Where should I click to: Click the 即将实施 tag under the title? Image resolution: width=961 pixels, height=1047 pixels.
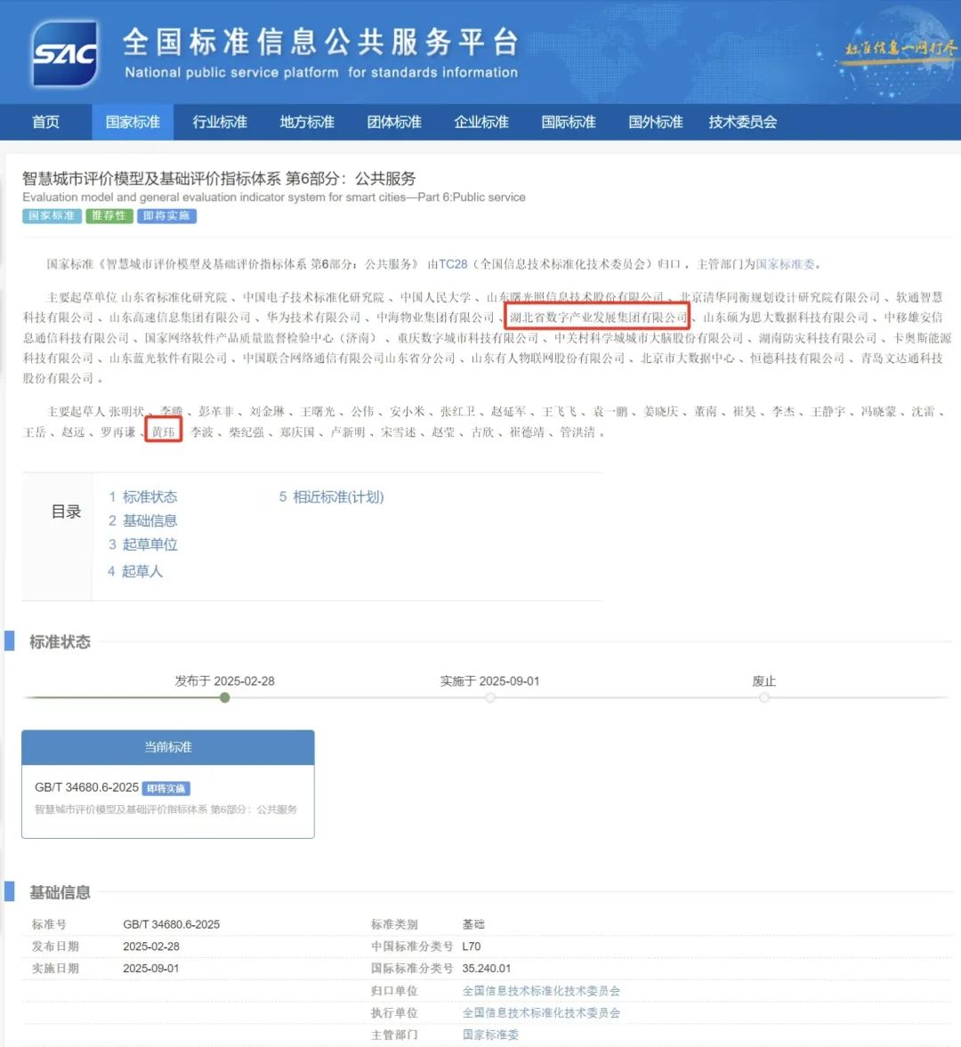click(x=167, y=215)
